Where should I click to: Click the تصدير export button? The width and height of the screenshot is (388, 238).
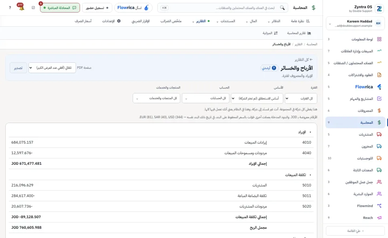18,68
